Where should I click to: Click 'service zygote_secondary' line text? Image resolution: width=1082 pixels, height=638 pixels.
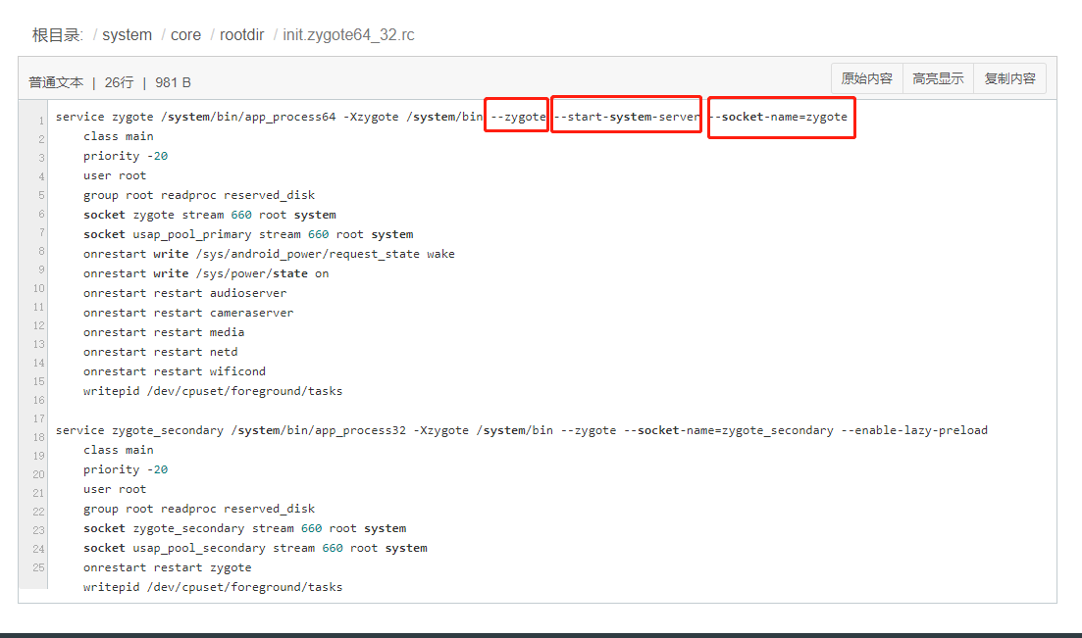coord(140,430)
